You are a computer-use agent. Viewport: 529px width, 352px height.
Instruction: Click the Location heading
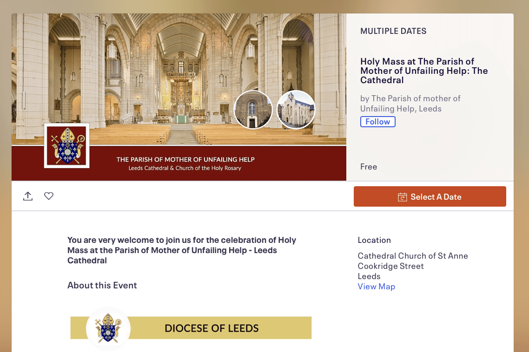(374, 240)
